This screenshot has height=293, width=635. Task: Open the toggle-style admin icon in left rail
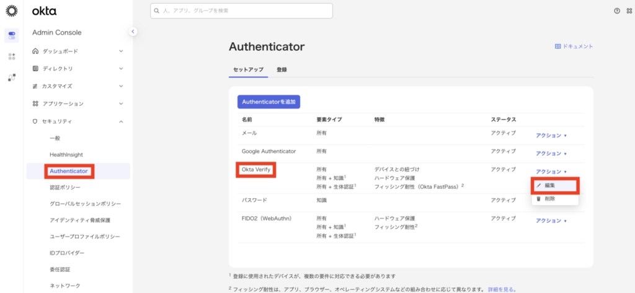click(x=11, y=35)
